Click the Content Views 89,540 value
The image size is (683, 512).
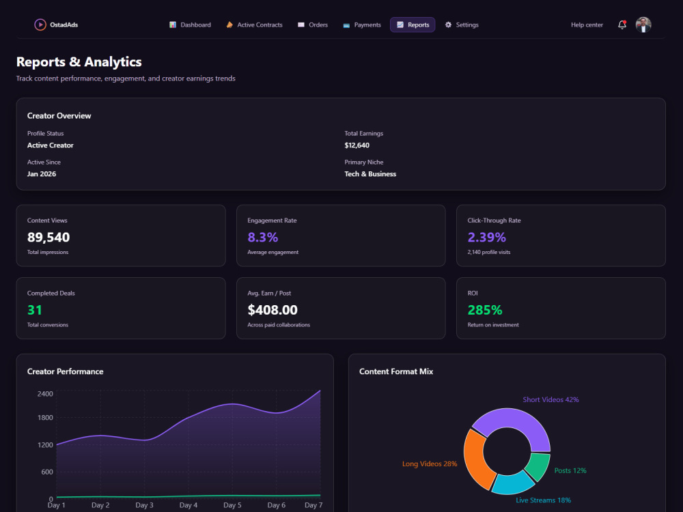(48, 238)
